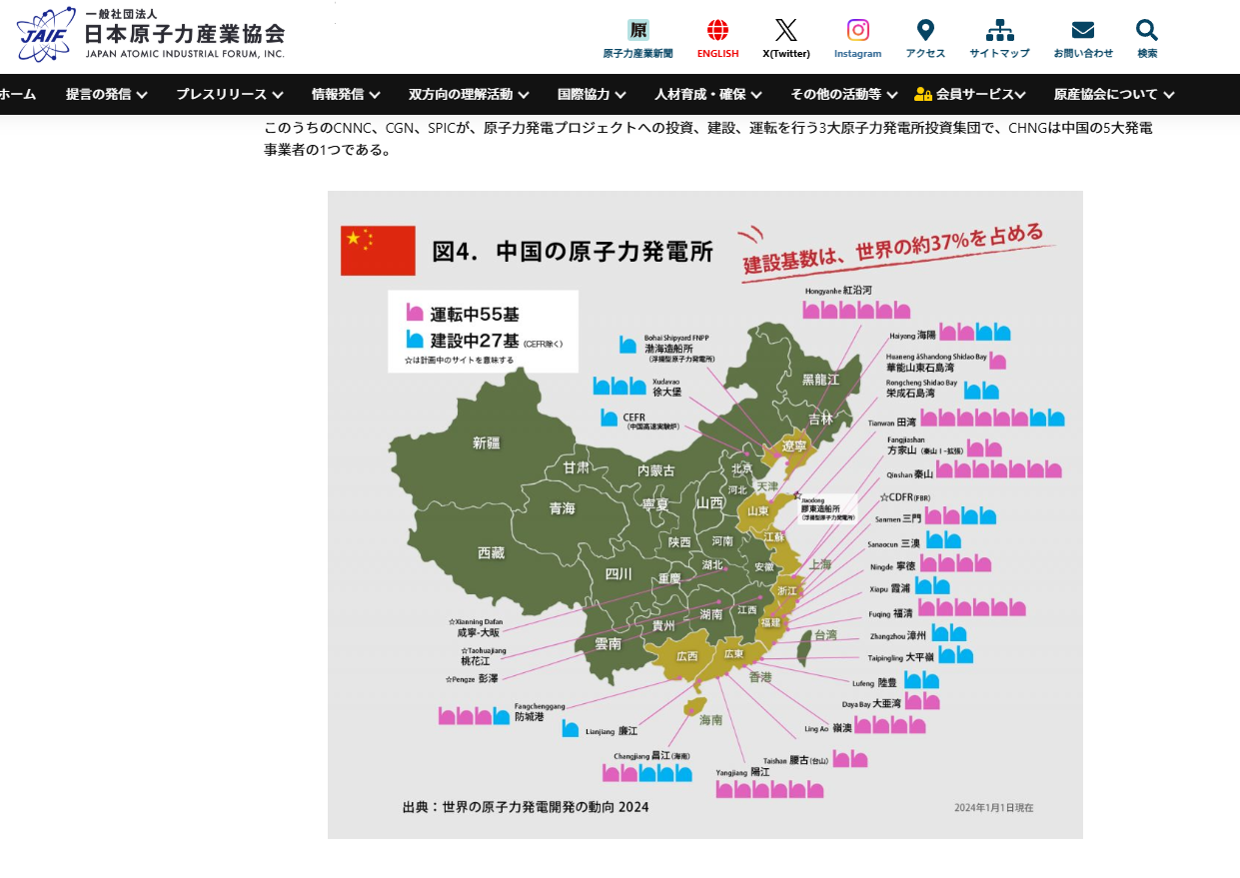Open the 原産協会について menu
Viewport: 1240px width, 878px height.
click(x=1113, y=95)
